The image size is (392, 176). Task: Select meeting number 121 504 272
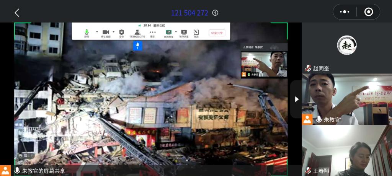coord(189,13)
